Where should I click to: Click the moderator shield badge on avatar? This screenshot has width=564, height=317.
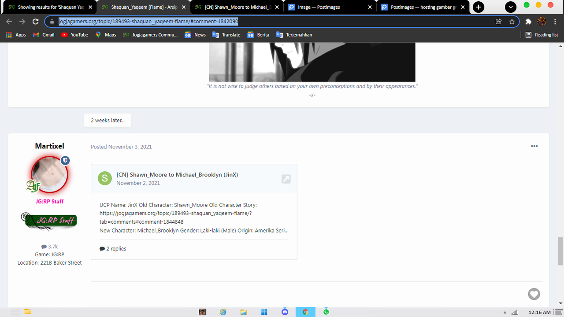coord(65,161)
